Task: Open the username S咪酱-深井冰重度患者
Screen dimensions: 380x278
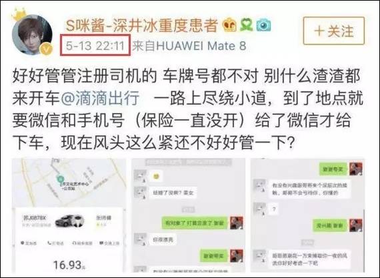Action: [x=141, y=25]
